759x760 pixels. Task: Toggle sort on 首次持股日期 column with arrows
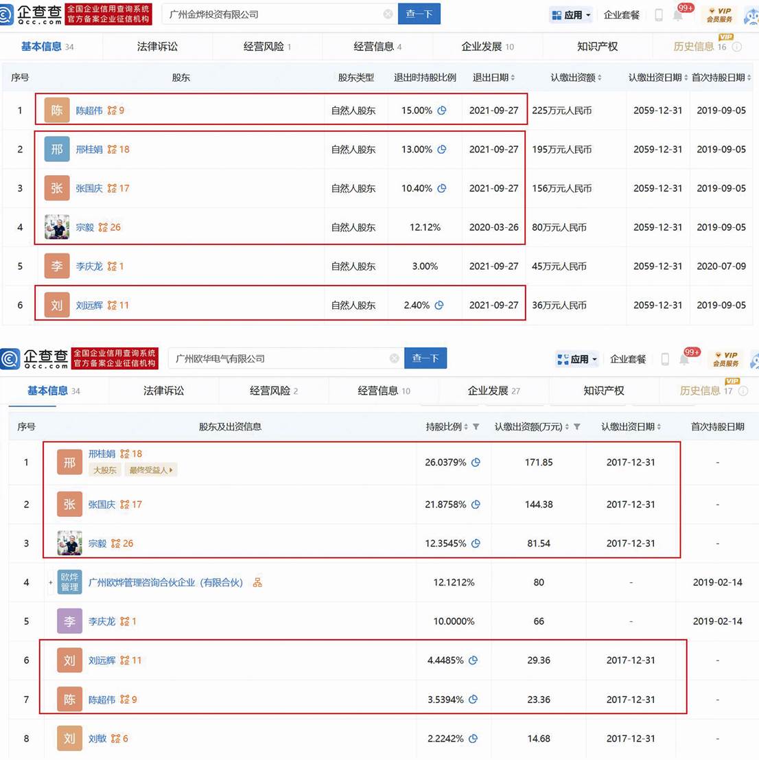pyautogui.click(x=749, y=78)
